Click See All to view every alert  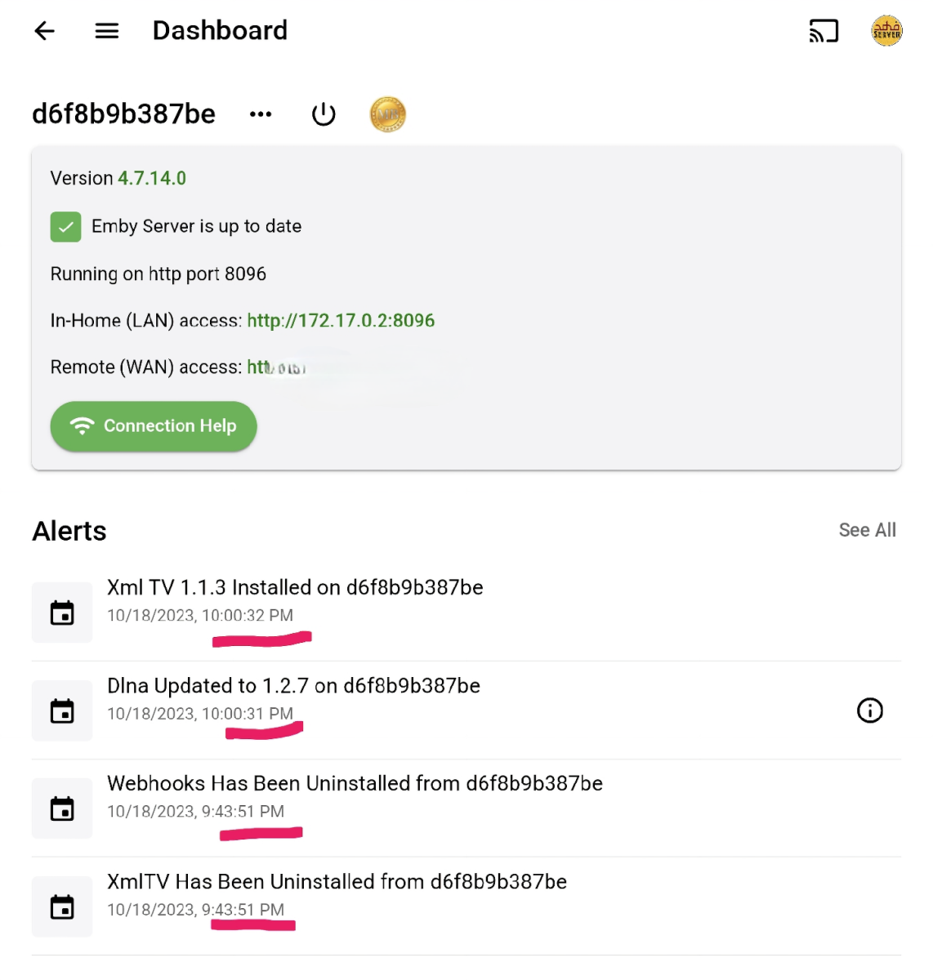click(x=868, y=530)
